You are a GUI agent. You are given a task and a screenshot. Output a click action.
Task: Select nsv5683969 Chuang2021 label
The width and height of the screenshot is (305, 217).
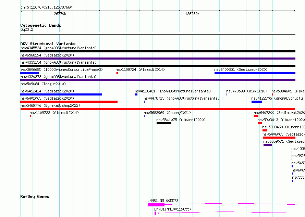(167, 113)
